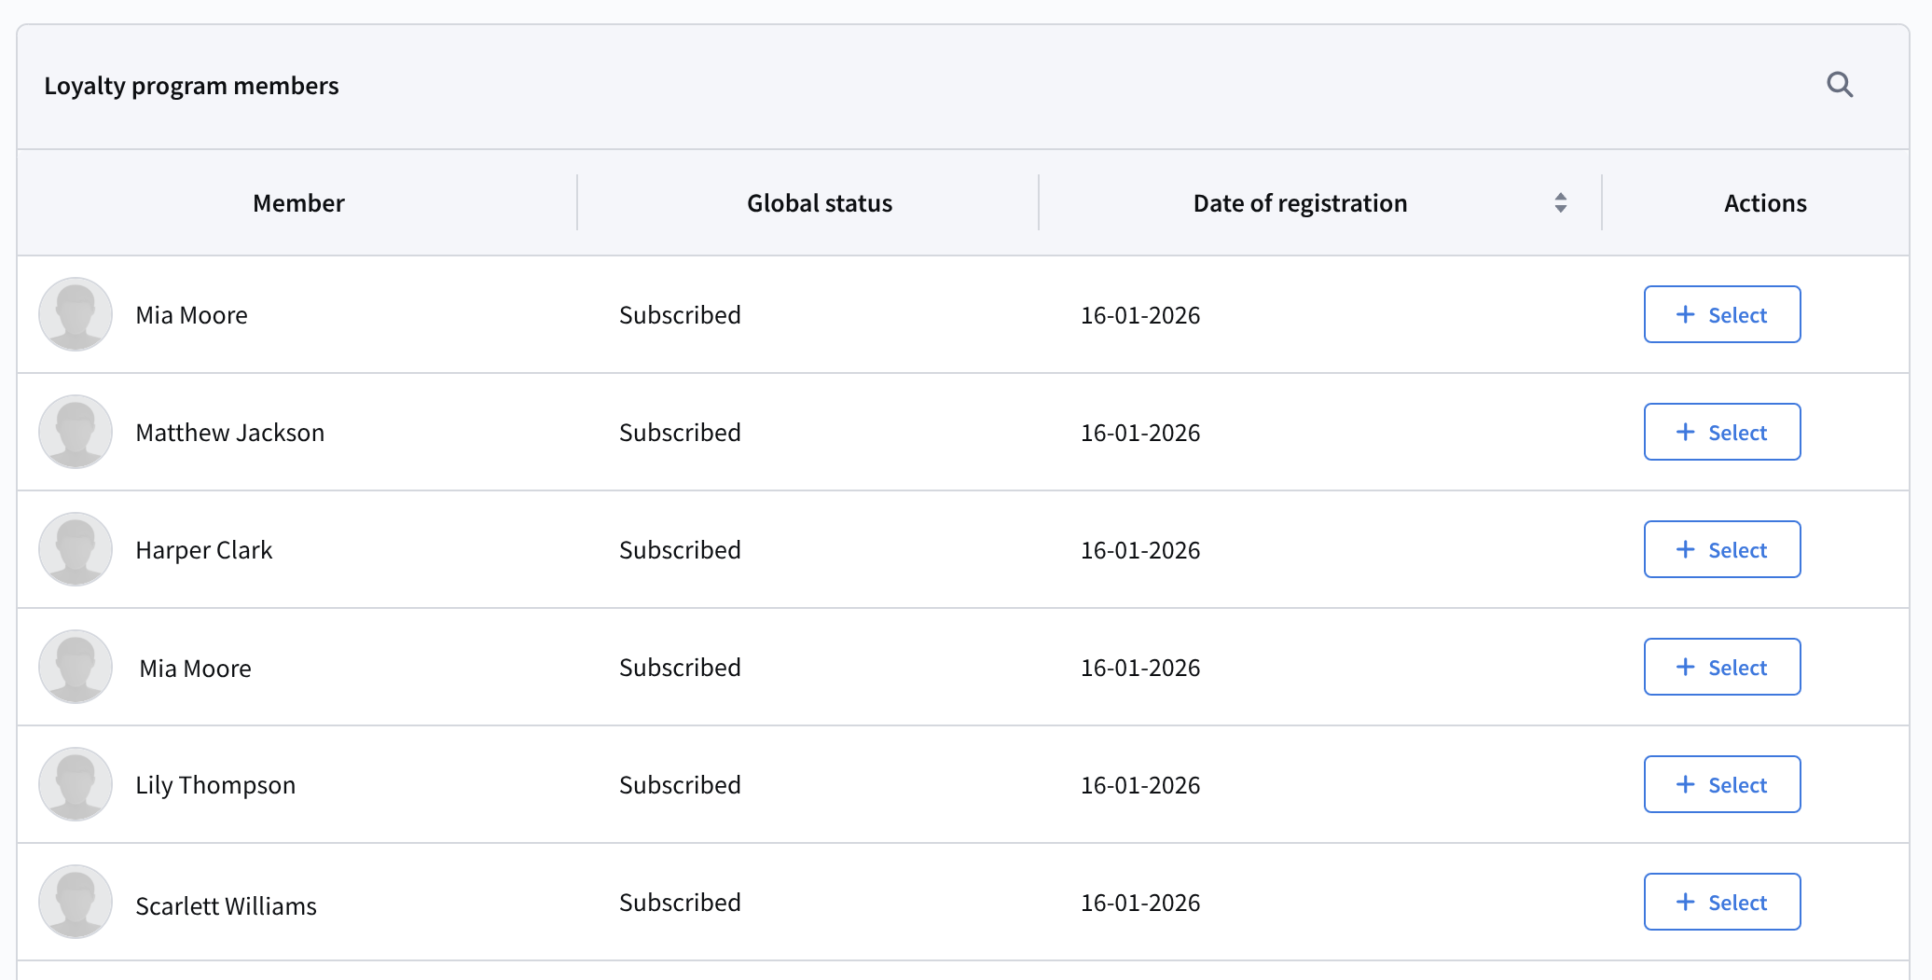
Task: Open Matthew Jackson's member name
Action: (230, 433)
